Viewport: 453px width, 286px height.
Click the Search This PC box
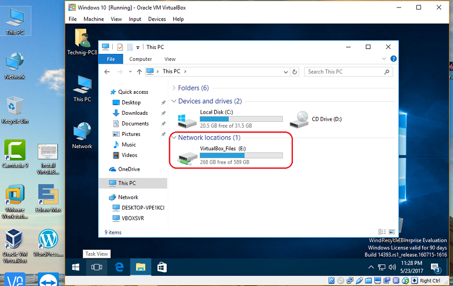click(348, 72)
